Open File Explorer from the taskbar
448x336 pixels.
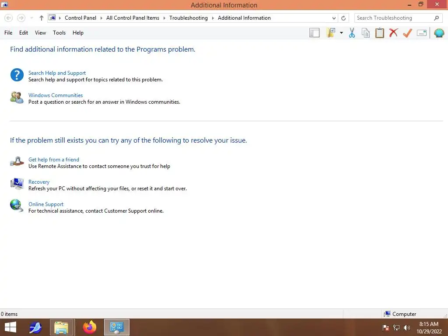[x=62, y=327]
